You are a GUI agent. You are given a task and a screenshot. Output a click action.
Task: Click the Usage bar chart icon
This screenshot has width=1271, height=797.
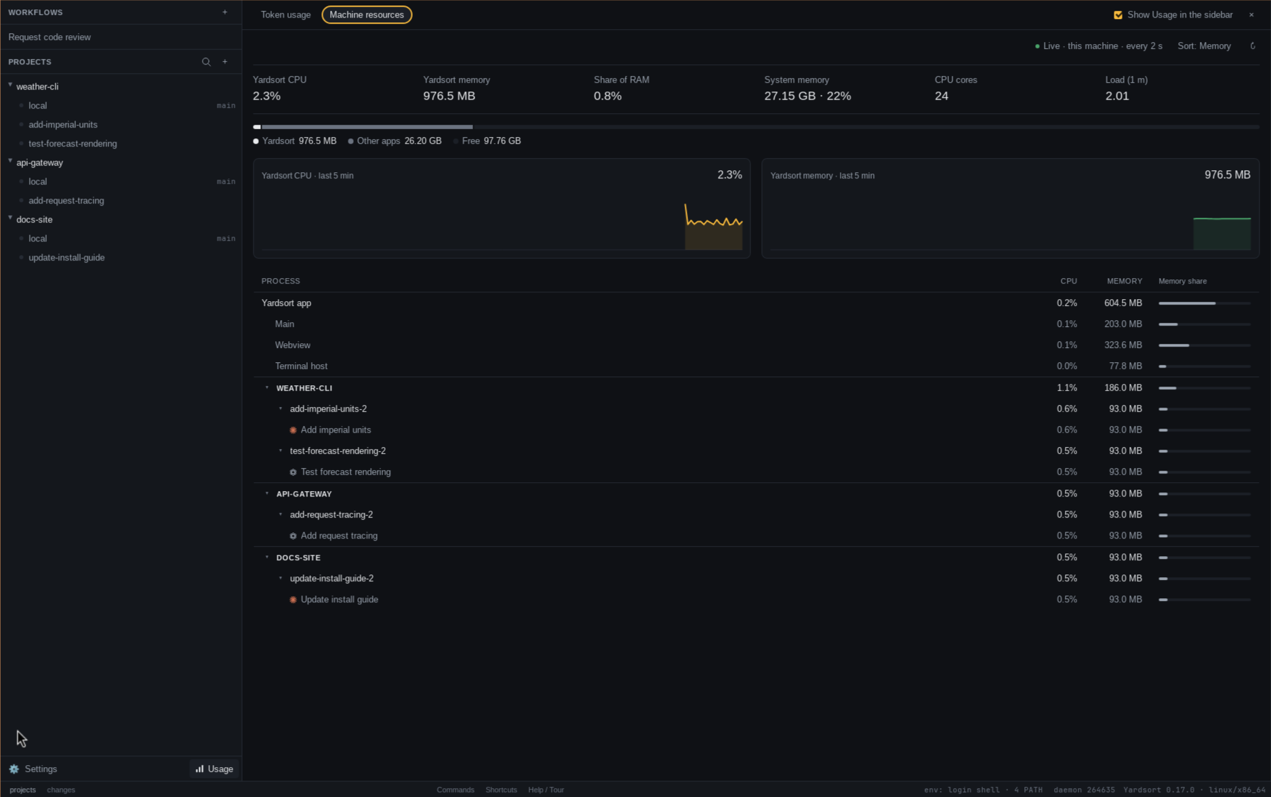coord(199,769)
